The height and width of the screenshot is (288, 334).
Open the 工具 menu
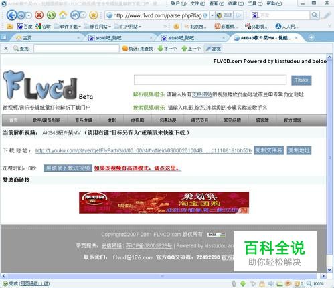[x=255, y=3]
